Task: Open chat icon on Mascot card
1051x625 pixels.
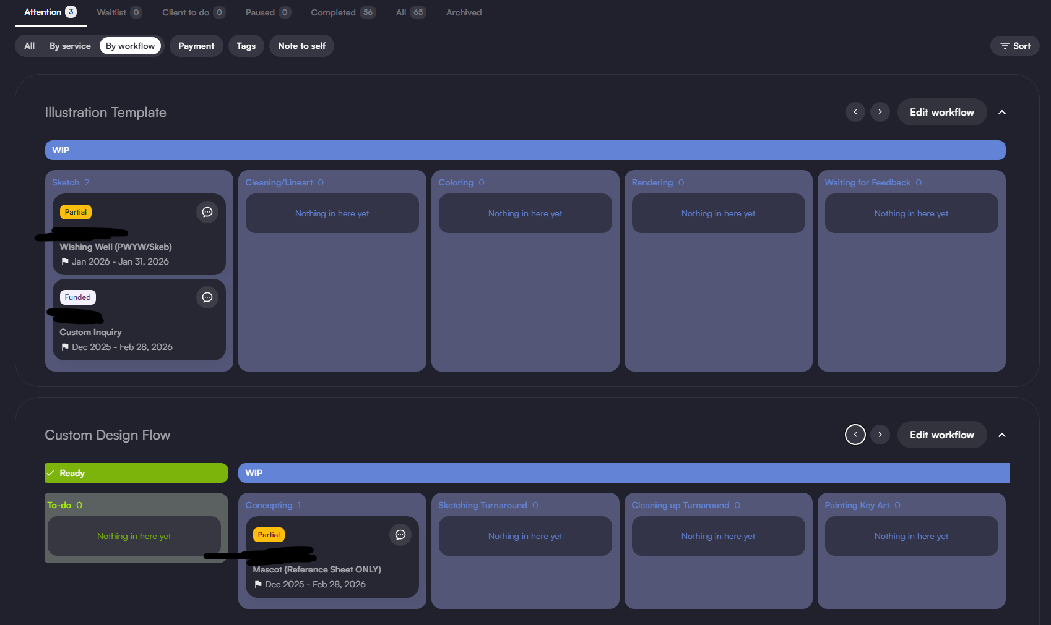Action: pos(400,535)
